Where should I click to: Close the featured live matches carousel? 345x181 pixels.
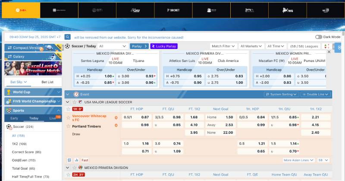329,52
